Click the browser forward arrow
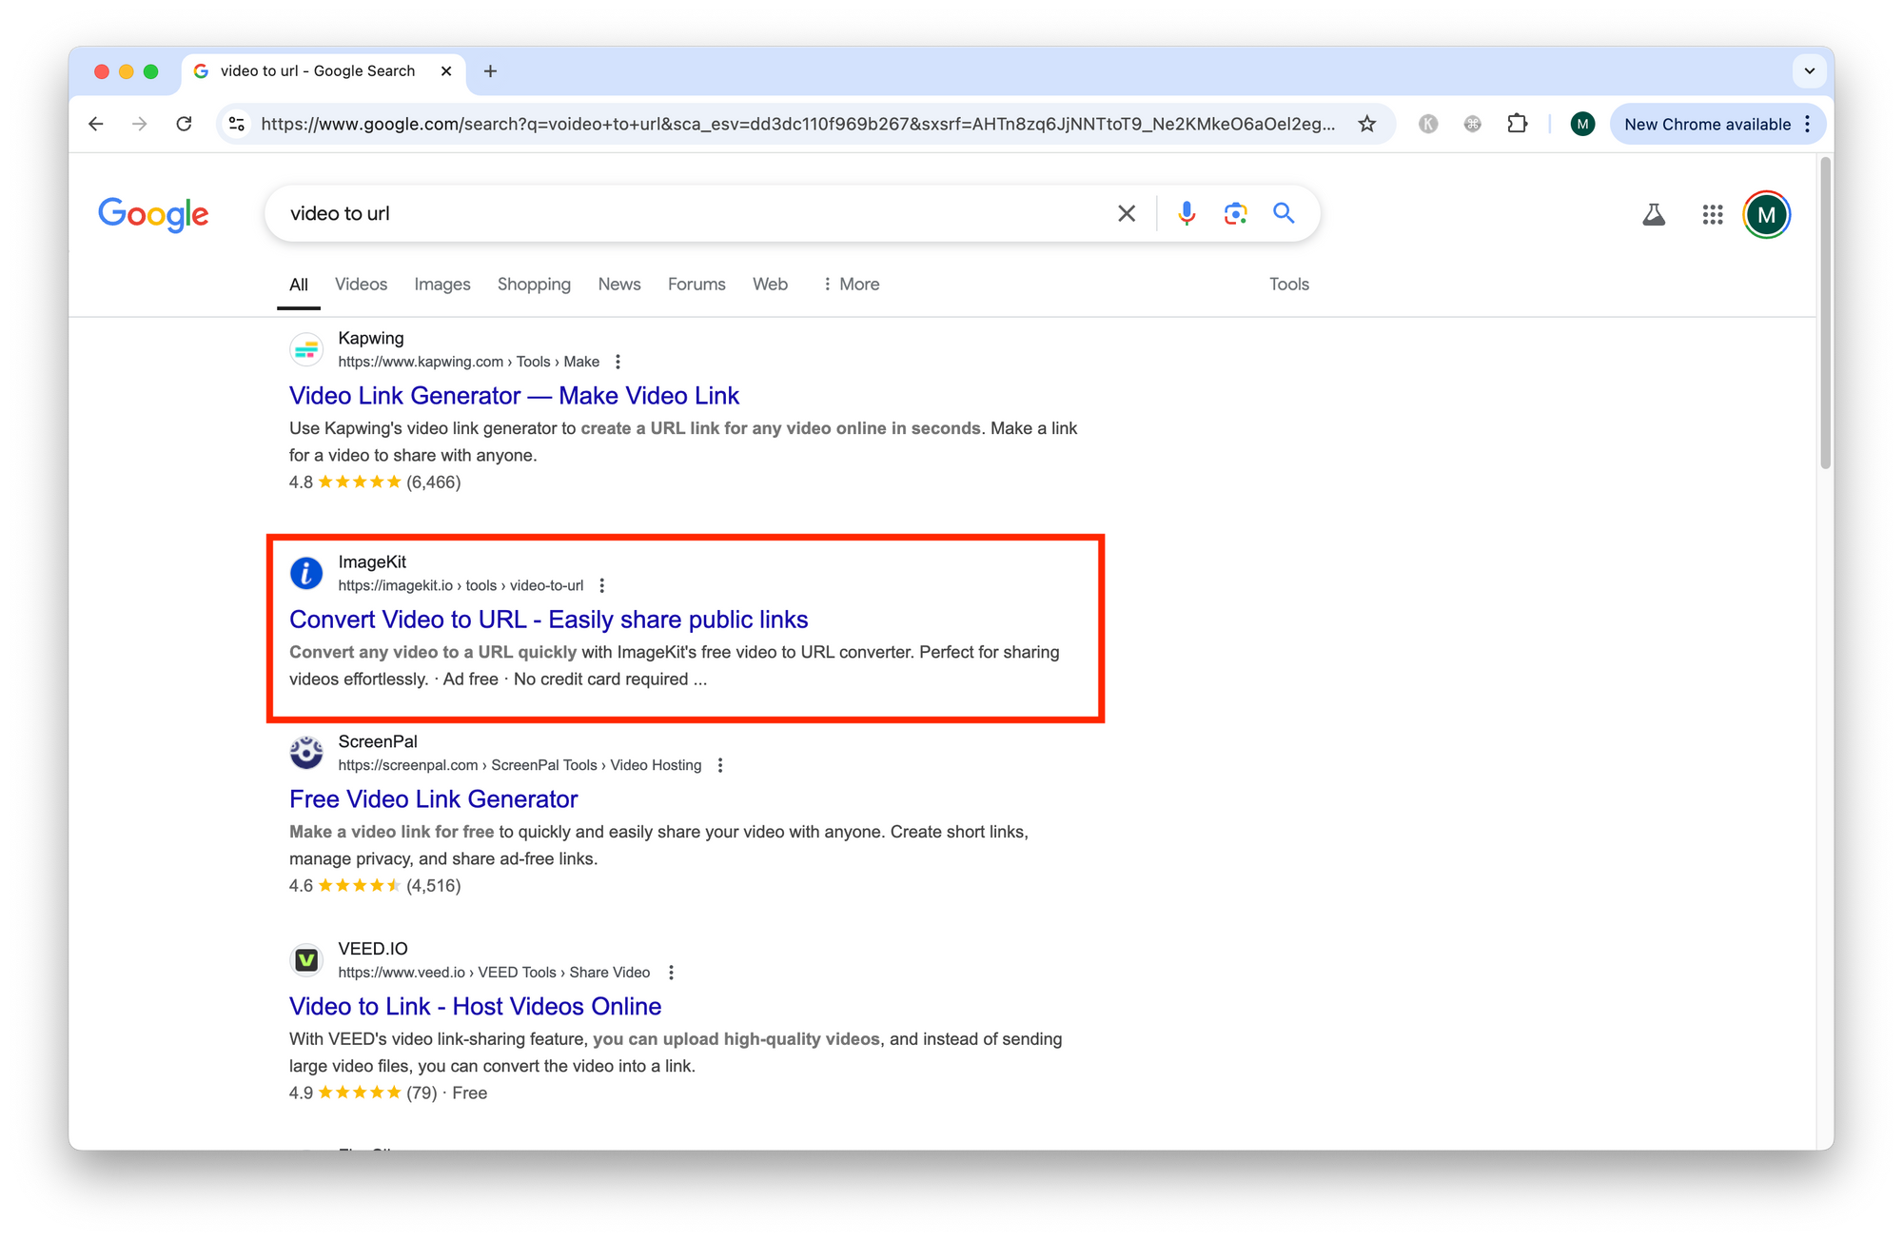Screen dimensions: 1903x1241 140,124
